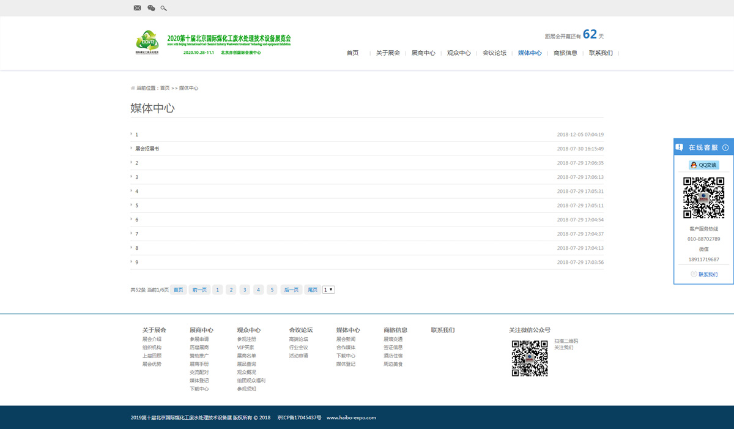Jump to the 尾页 last page
This screenshot has height=429, width=734.
[x=313, y=290]
